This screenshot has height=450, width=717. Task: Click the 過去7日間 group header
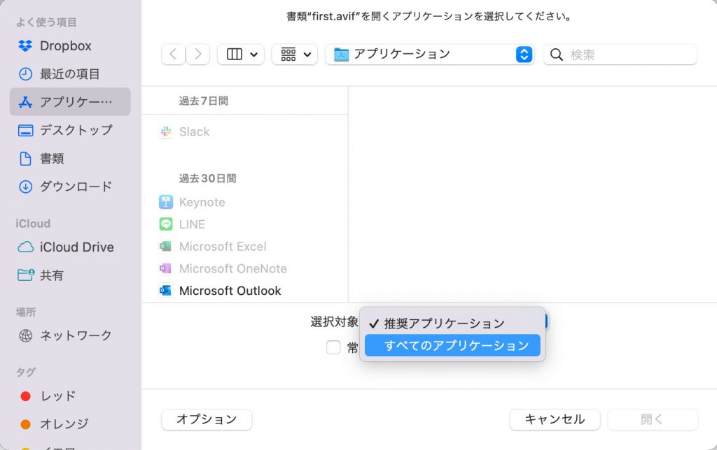tap(204, 101)
